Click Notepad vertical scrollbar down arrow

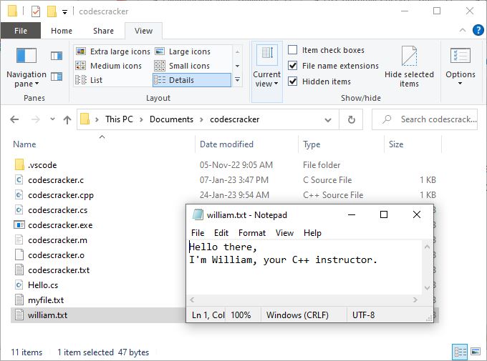(x=427, y=288)
